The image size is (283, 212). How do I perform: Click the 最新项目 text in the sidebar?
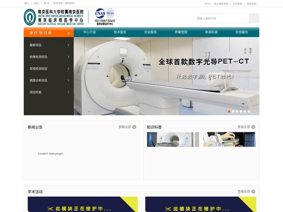(x=35, y=45)
